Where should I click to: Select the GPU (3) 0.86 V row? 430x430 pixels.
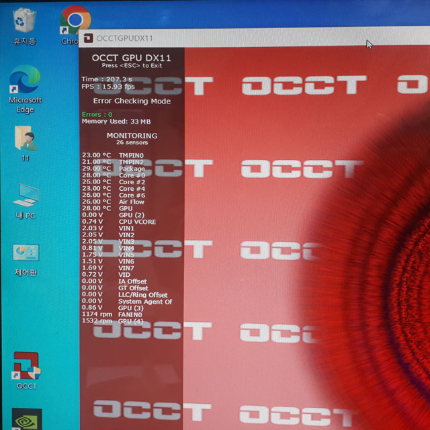point(113,308)
